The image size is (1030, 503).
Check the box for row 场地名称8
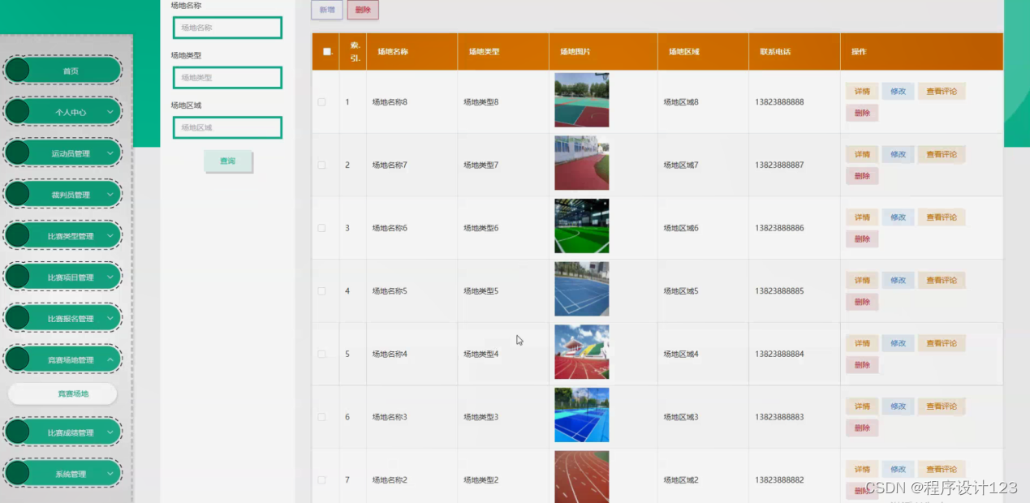tap(321, 102)
